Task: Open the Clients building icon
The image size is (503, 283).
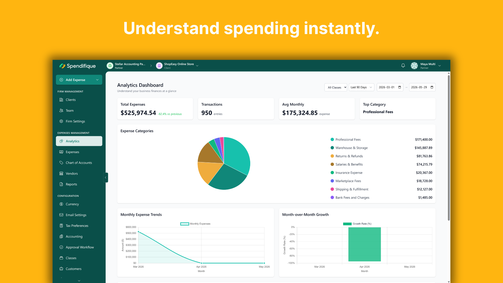Action: [61, 100]
